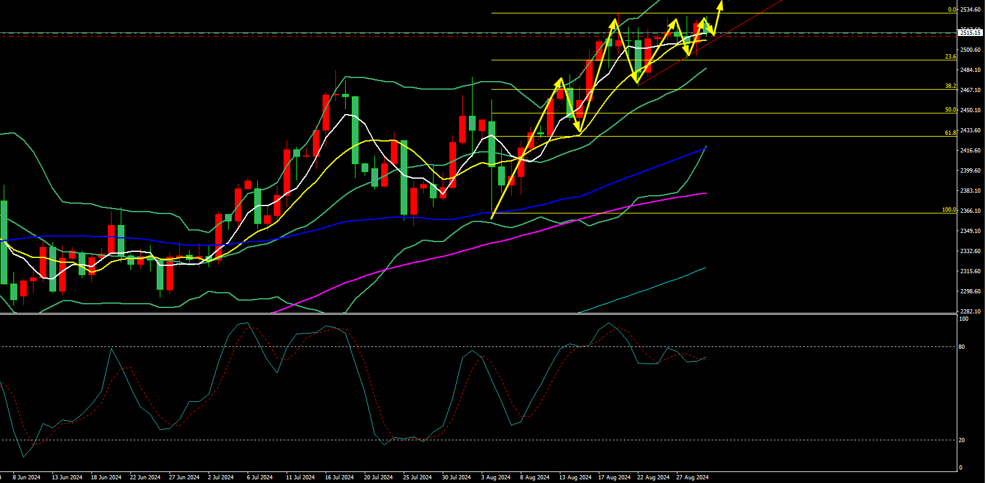Select the 13 Aug 2024 date label
The image size is (986, 483).
point(575,478)
